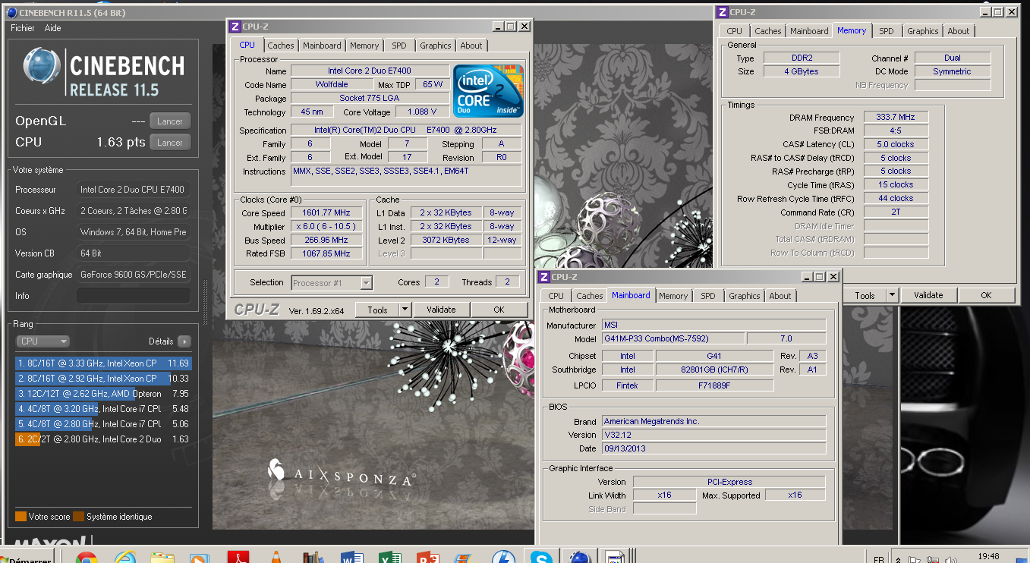Open the Tools dropdown arrow in CPU tab window
Screen dimensions: 1030x563
click(405, 310)
